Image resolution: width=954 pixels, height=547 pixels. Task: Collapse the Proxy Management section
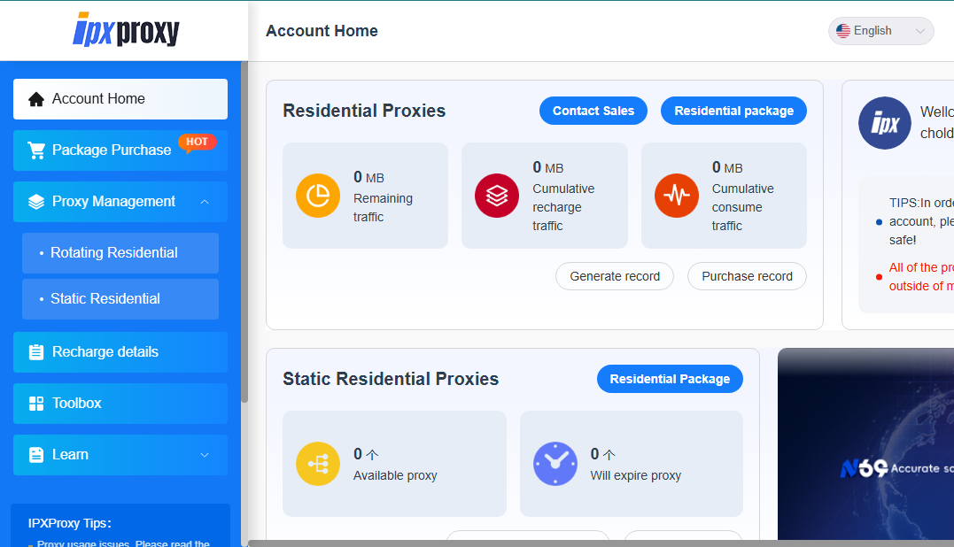pos(205,202)
